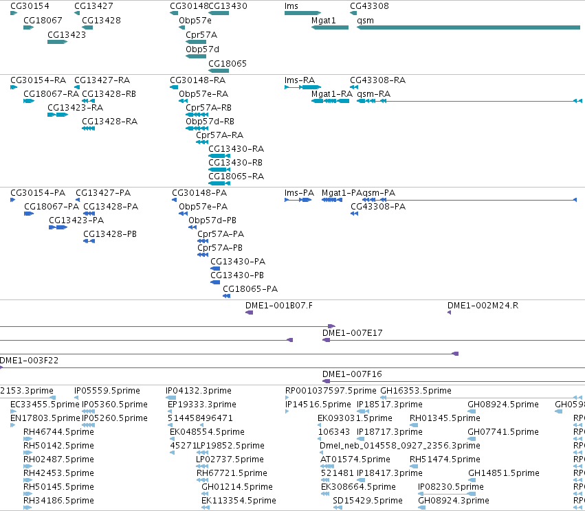Select the CG13430-RB transcript label
The width and height of the screenshot is (585, 511).
[235, 163]
